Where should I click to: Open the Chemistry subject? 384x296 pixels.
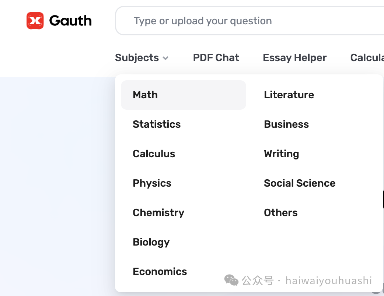tap(184, 212)
